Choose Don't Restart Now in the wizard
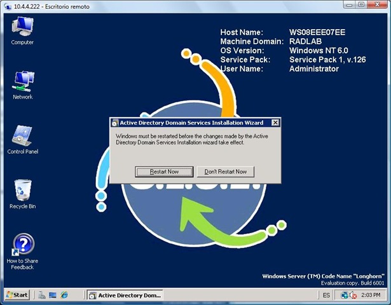This screenshot has width=391, height=305. 226,172
